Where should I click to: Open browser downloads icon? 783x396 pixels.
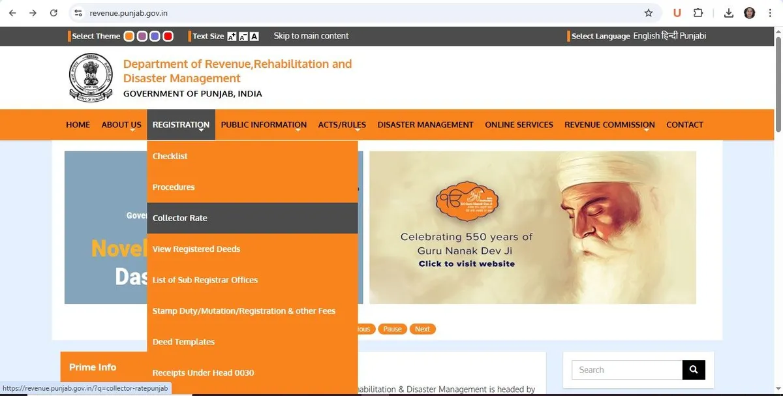point(729,12)
